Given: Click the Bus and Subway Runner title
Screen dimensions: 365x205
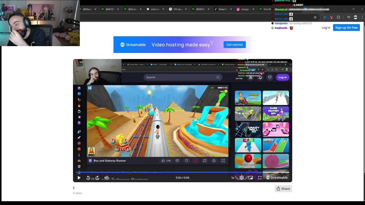Looking at the screenshot, I should tap(109, 161).
